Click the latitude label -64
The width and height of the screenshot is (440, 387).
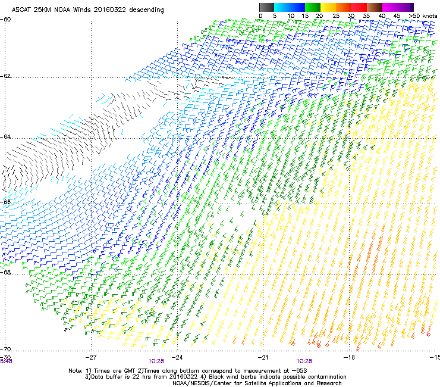tap(5, 137)
